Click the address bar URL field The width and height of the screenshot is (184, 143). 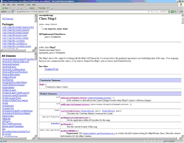[x=91, y=11]
